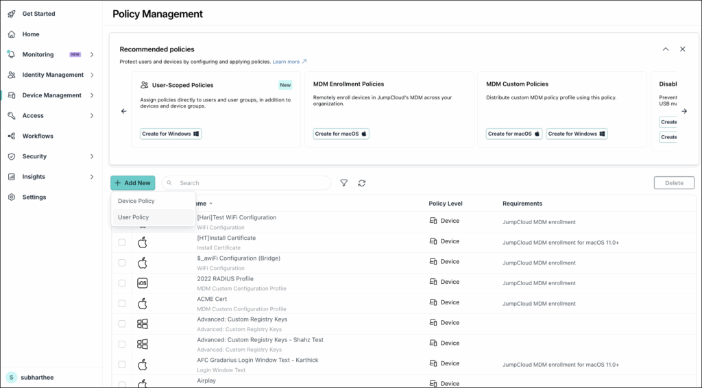The width and height of the screenshot is (702, 388).
Task: Refresh the policy list
Action: 362,183
